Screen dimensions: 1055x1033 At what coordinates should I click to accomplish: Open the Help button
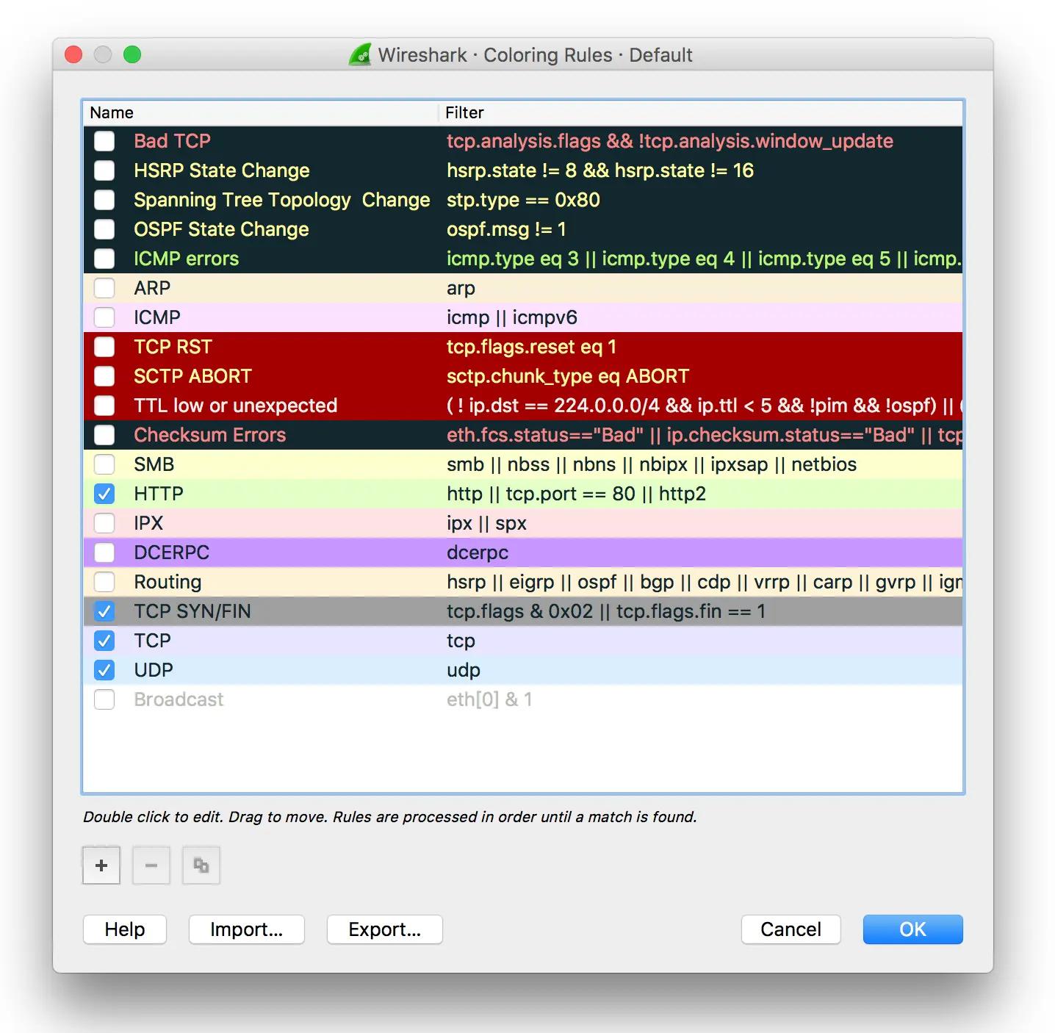tap(125, 929)
